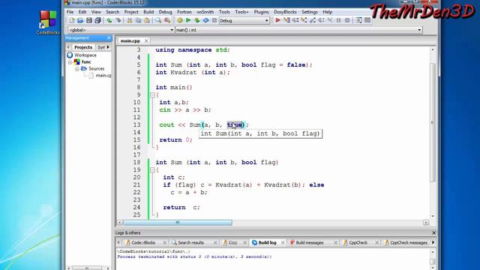Screen dimensions: 480x270
Task: Open Find with the magnifier icon
Action: pyautogui.click(x=158, y=20)
